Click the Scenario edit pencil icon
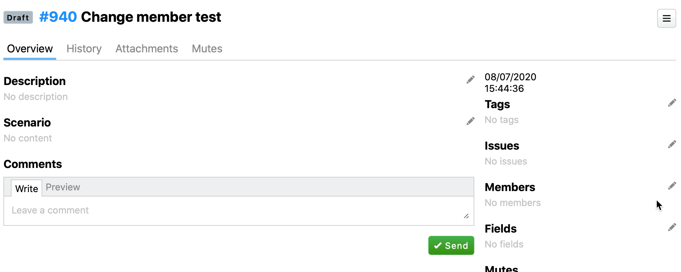 [x=470, y=121]
